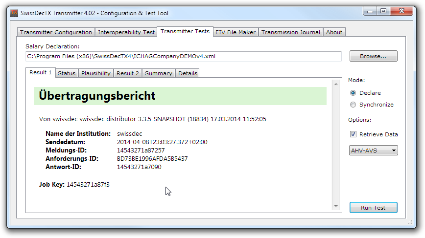Image resolution: width=425 pixels, height=238 pixels.
Task: Select the Synchronize mode option
Action: tap(353, 105)
